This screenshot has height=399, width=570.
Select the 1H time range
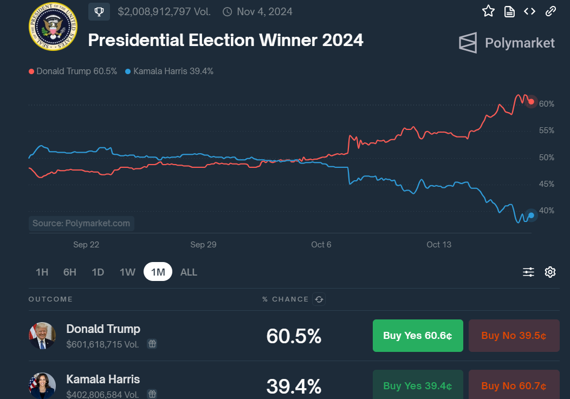click(42, 272)
